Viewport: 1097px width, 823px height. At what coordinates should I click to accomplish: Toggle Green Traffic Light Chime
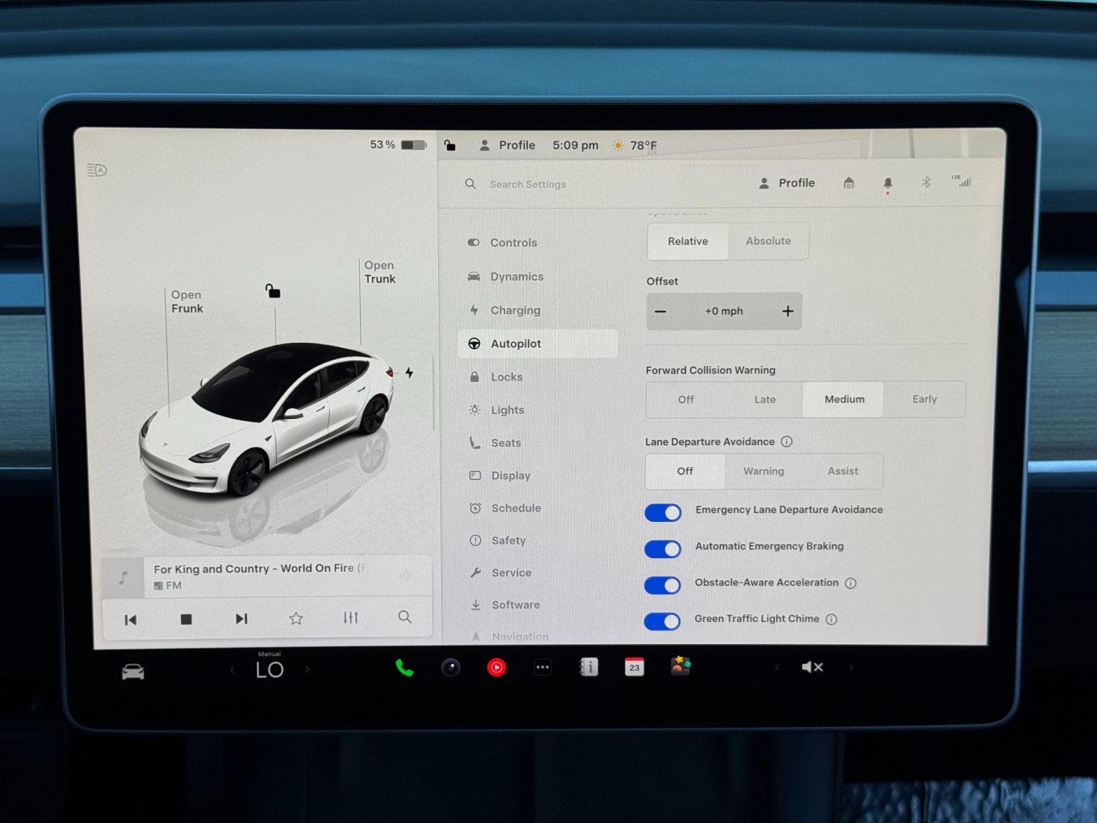pos(662,621)
